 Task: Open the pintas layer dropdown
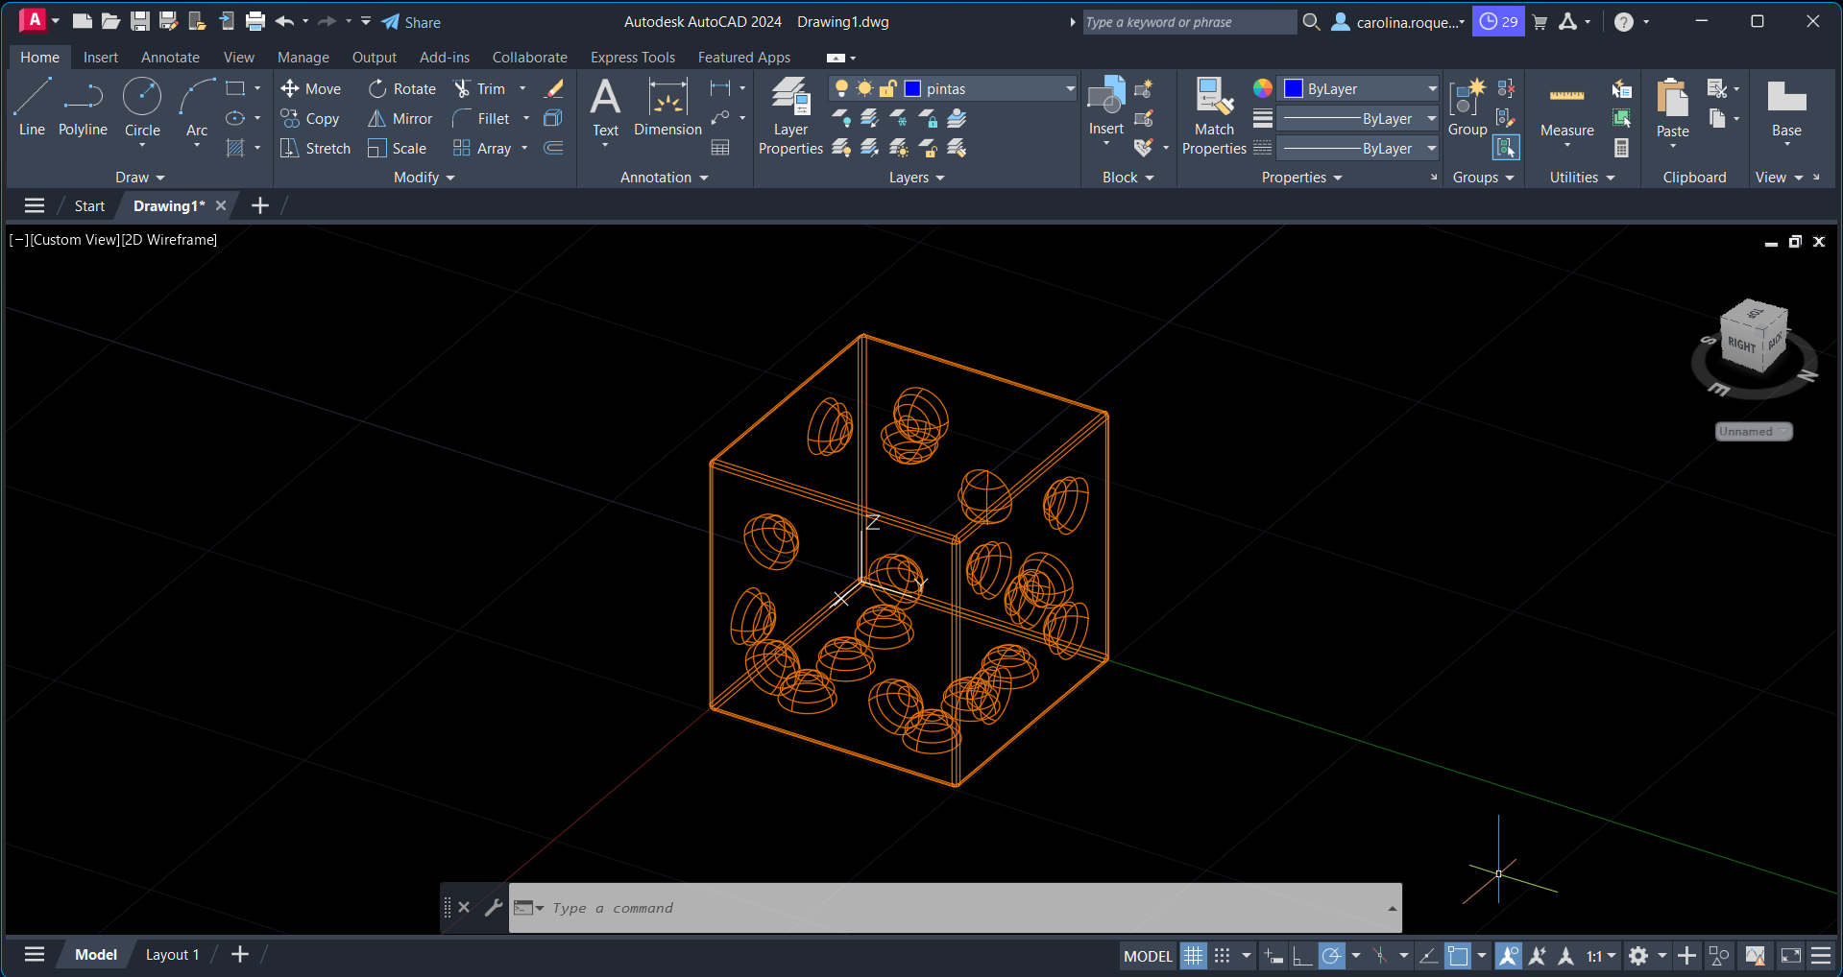tap(1070, 89)
